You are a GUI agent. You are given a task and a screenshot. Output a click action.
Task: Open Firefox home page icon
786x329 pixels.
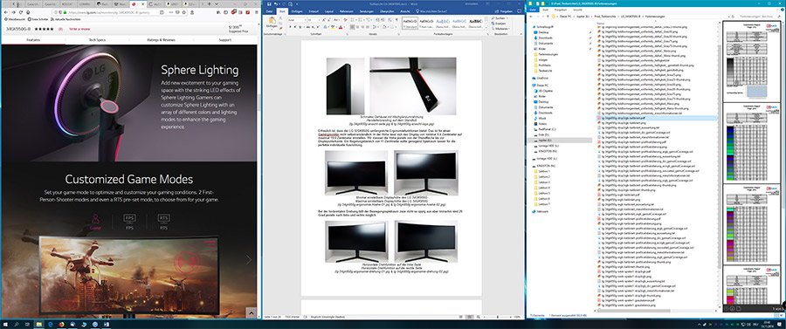(28, 12)
